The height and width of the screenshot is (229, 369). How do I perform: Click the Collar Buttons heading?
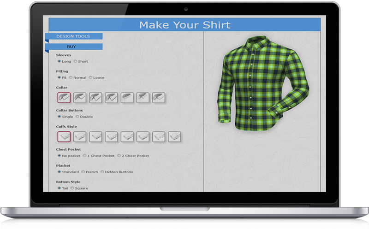[x=70, y=110]
